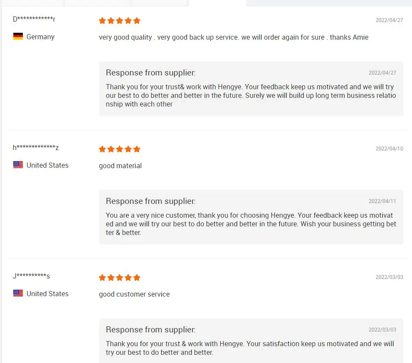Click the first star in D***r's rating
The height and width of the screenshot is (363, 412).
point(102,20)
